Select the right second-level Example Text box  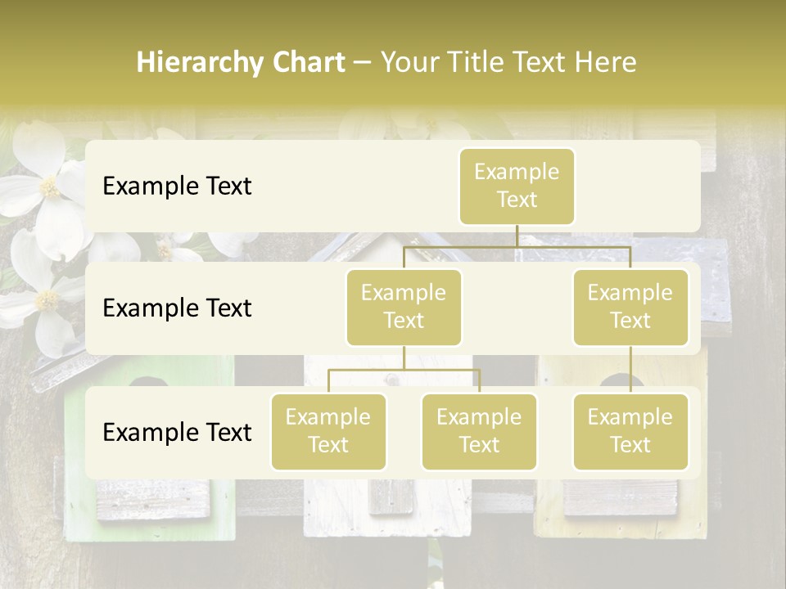(x=630, y=307)
